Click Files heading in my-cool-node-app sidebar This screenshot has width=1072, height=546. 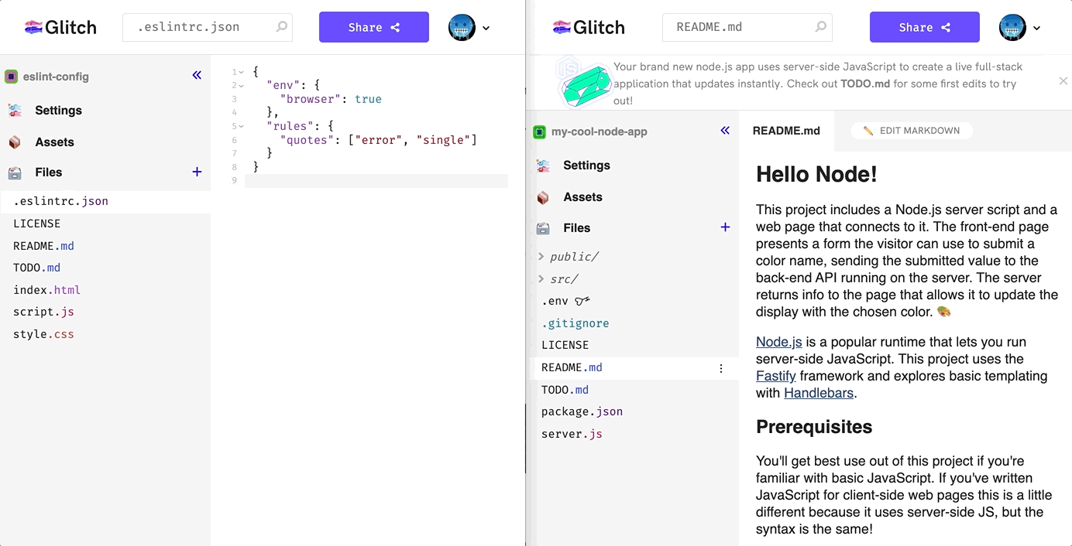point(577,228)
